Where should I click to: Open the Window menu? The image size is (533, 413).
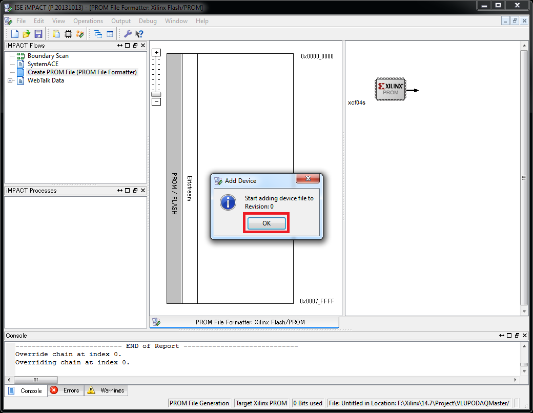(176, 21)
